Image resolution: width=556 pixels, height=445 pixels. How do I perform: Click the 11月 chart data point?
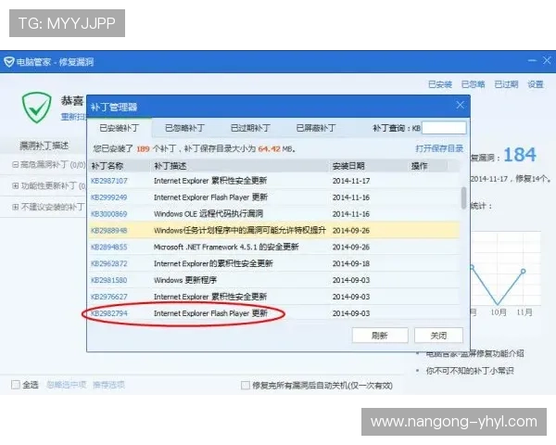click(x=523, y=271)
